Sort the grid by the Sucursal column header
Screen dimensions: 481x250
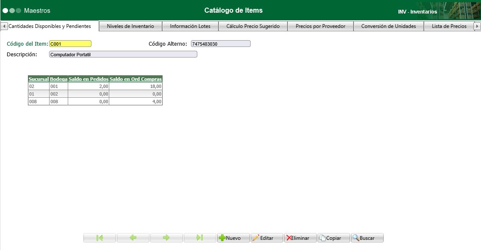38,79
